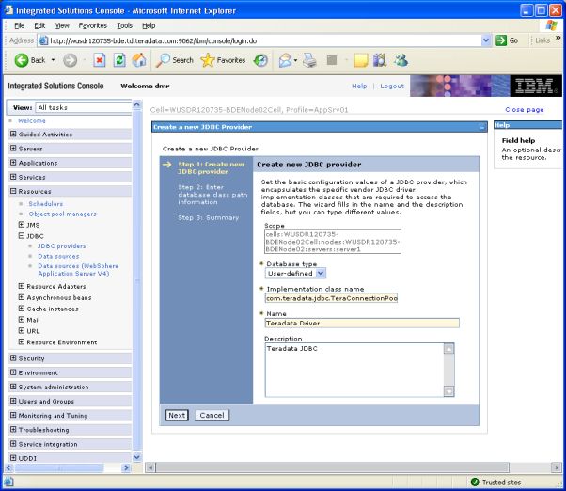This screenshot has height=491, width=566.
Task: Open the Favorites star toolbar button
Action: (223, 60)
